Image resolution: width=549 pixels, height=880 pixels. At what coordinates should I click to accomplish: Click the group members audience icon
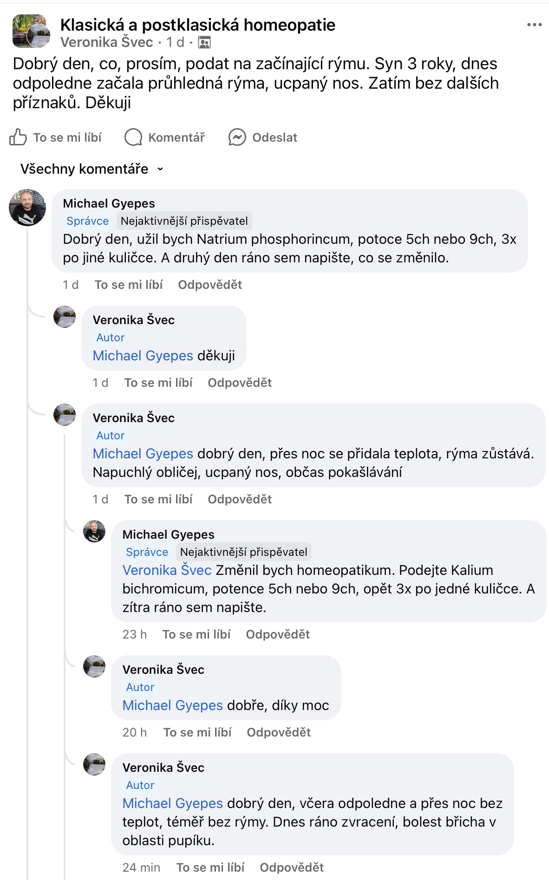pyautogui.click(x=204, y=43)
